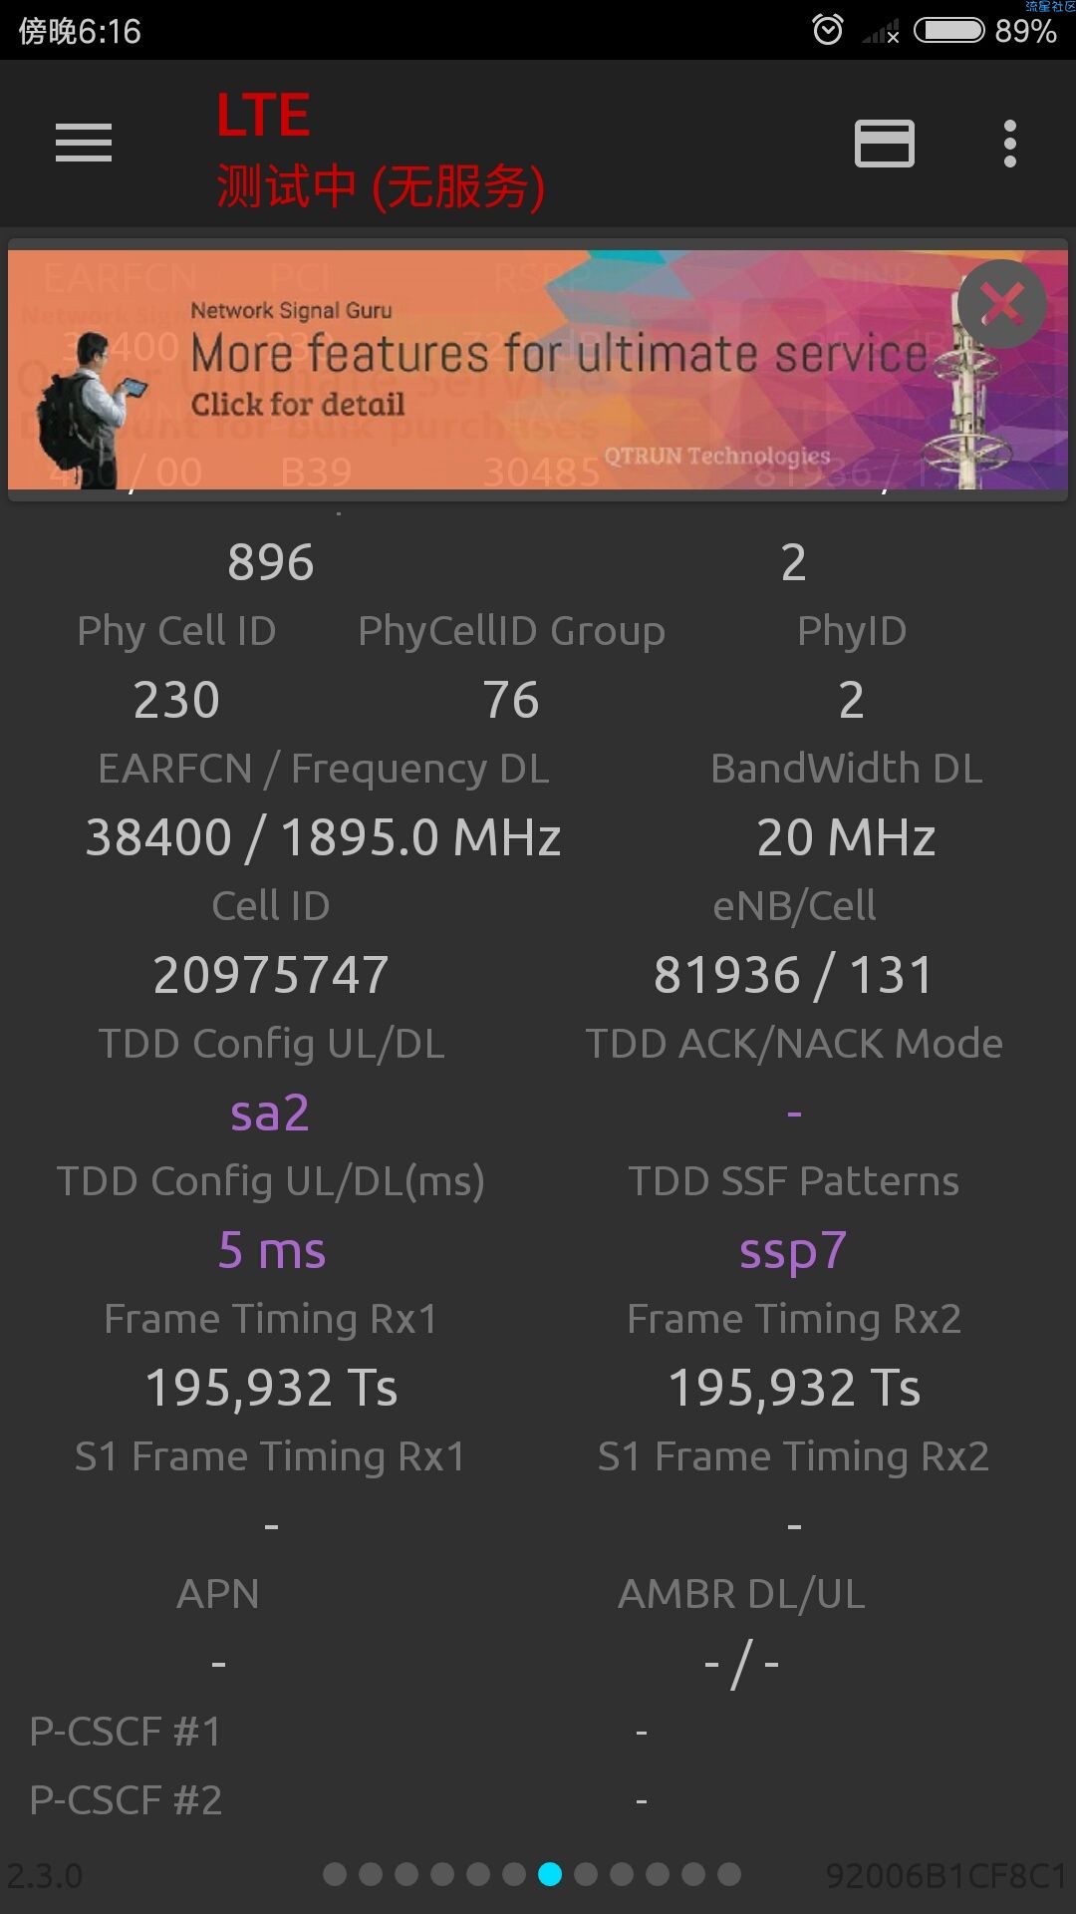Tap the EARFCN value 38400 / 1895.0 MHz

pyautogui.click(x=323, y=837)
